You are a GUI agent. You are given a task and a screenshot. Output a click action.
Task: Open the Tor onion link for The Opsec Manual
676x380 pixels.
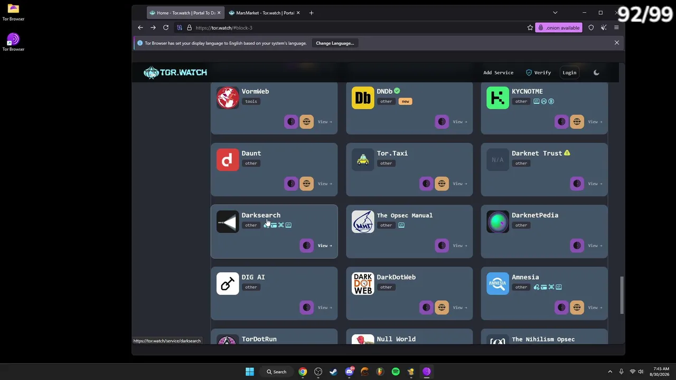click(442, 245)
